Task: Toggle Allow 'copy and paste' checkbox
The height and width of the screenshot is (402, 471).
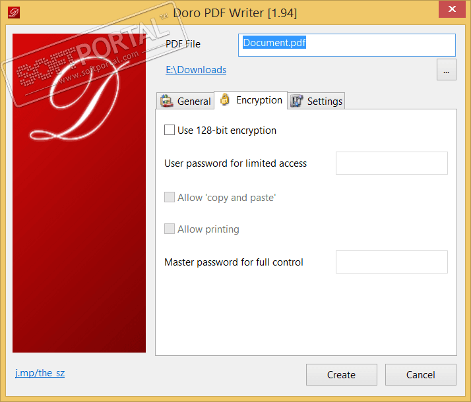Action: point(170,198)
